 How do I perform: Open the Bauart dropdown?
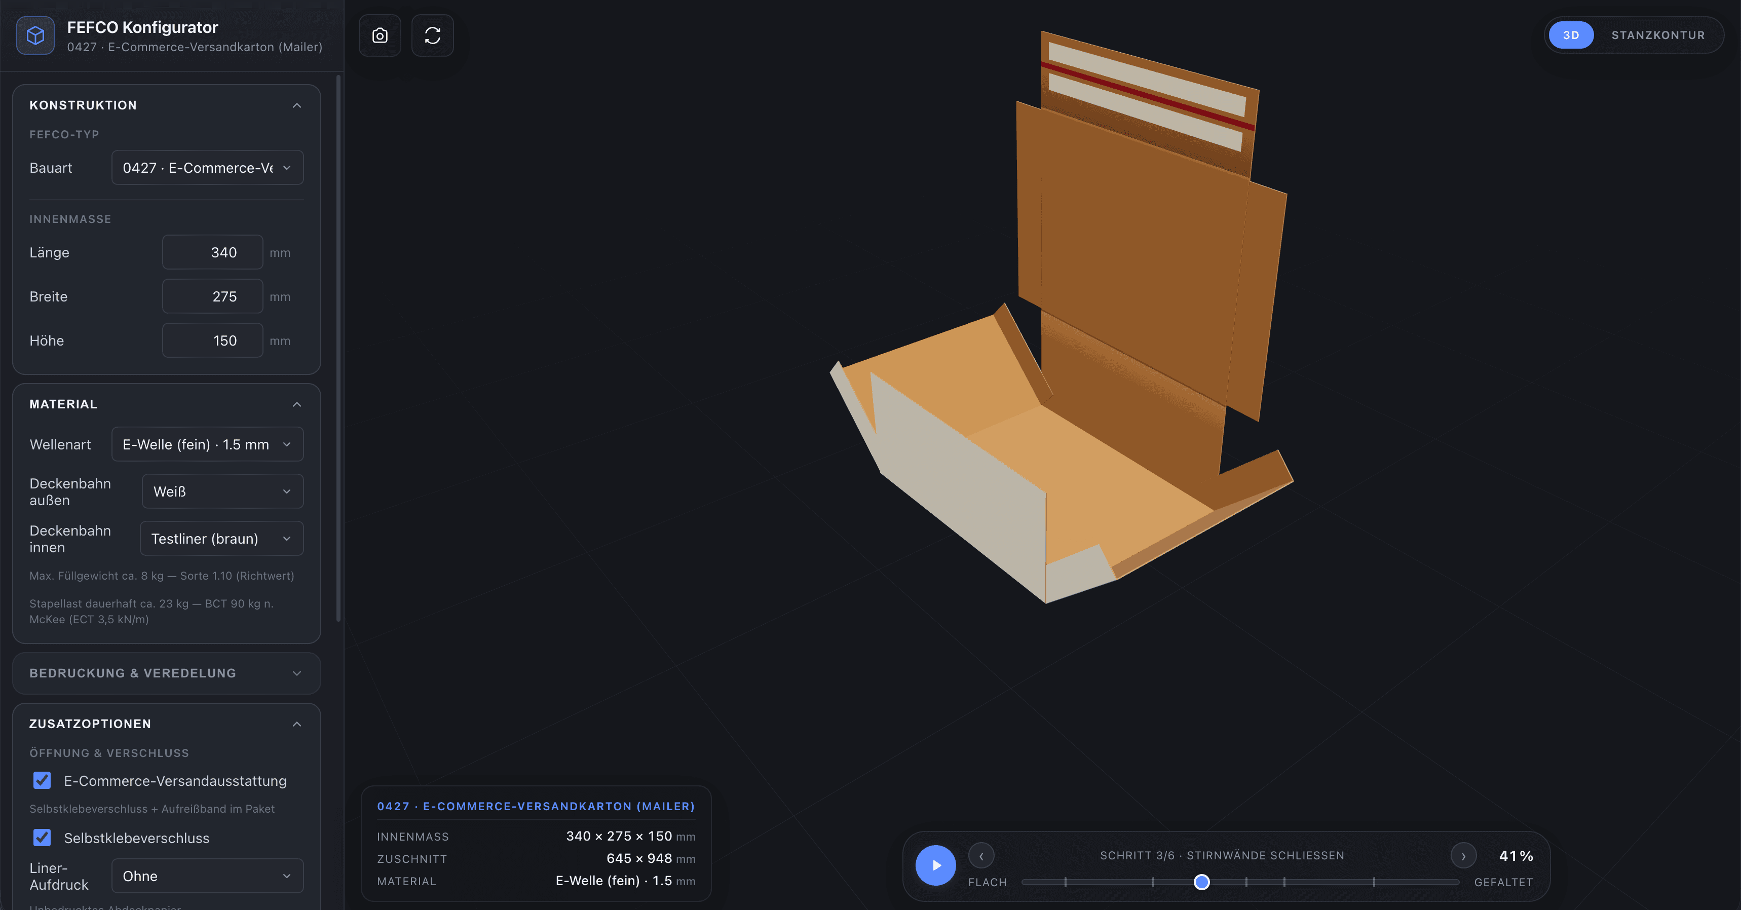pos(207,168)
